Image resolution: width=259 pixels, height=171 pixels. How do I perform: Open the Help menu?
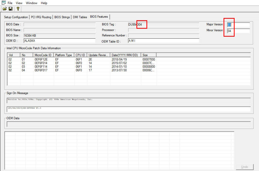pyautogui.click(x=44, y=3)
